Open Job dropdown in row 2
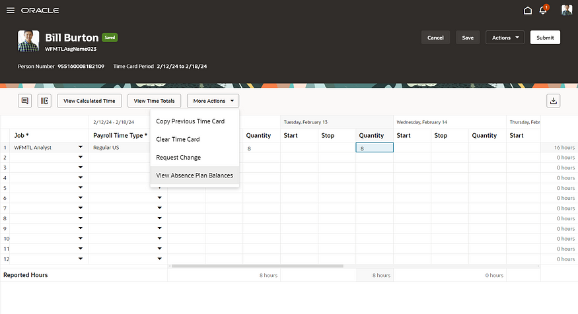 tap(81, 158)
